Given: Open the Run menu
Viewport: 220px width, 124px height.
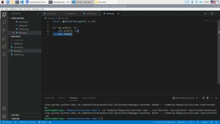Looking at the screenshot, I should 29,9.
